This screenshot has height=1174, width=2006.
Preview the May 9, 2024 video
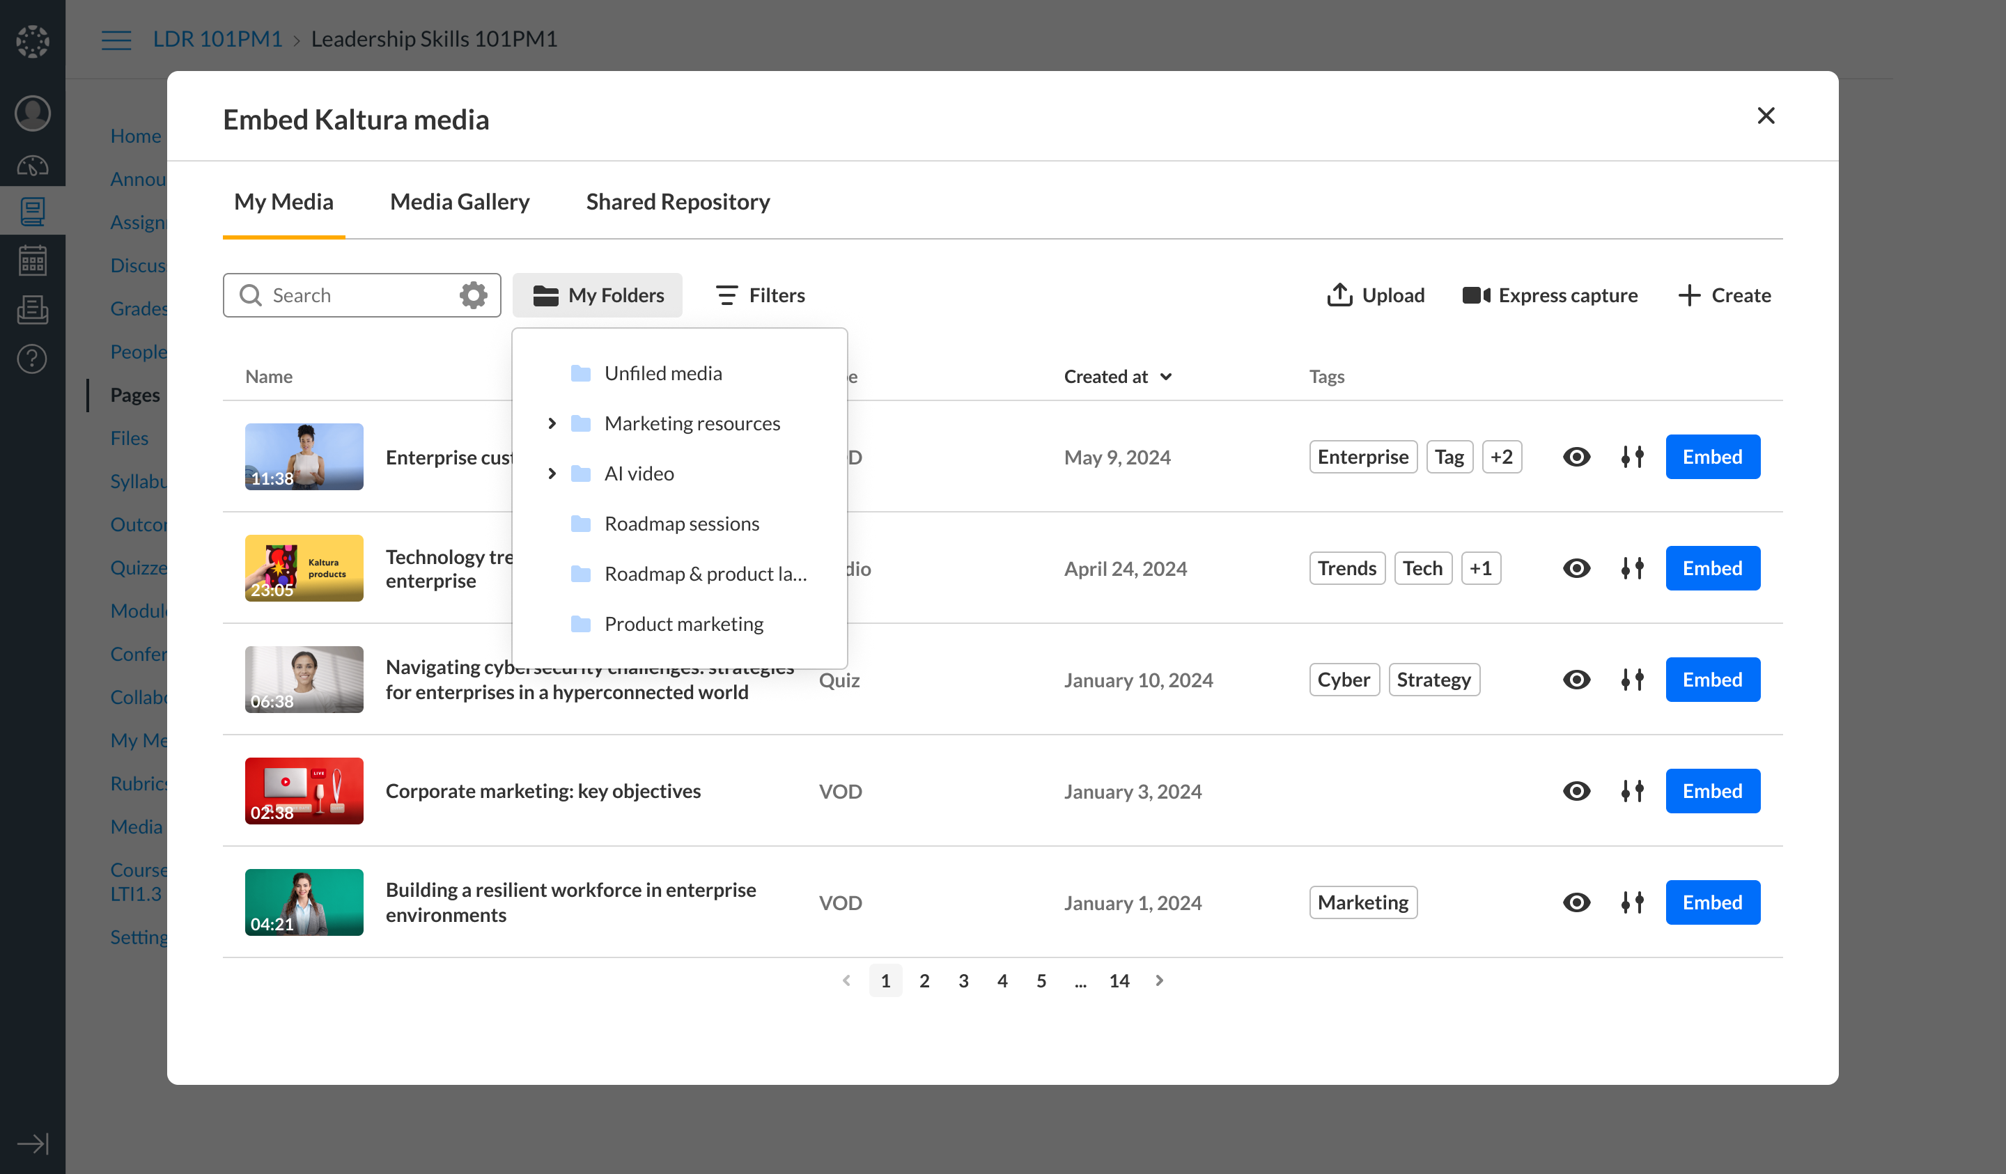tap(1576, 457)
